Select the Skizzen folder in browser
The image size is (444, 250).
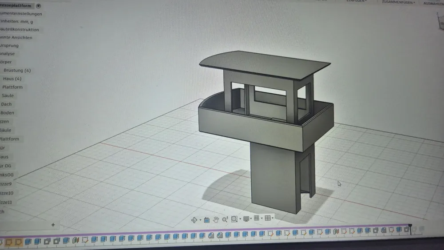[4, 122]
